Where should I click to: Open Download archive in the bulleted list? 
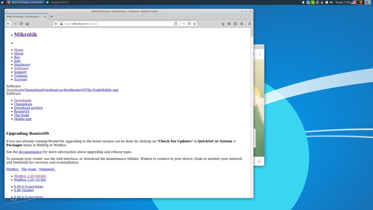tap(28, 108)
